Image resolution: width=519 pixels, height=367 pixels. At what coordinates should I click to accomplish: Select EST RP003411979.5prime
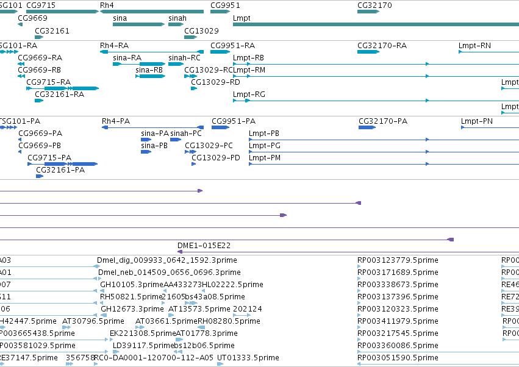point(398,321)
